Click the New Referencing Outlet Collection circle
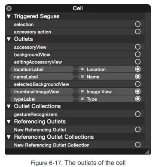 [x=138, y=145]
